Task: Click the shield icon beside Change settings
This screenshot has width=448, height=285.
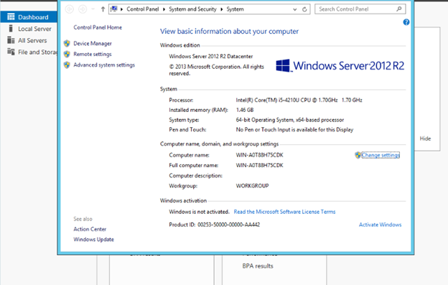Action: pyautogui.click(x=358, y=155)
